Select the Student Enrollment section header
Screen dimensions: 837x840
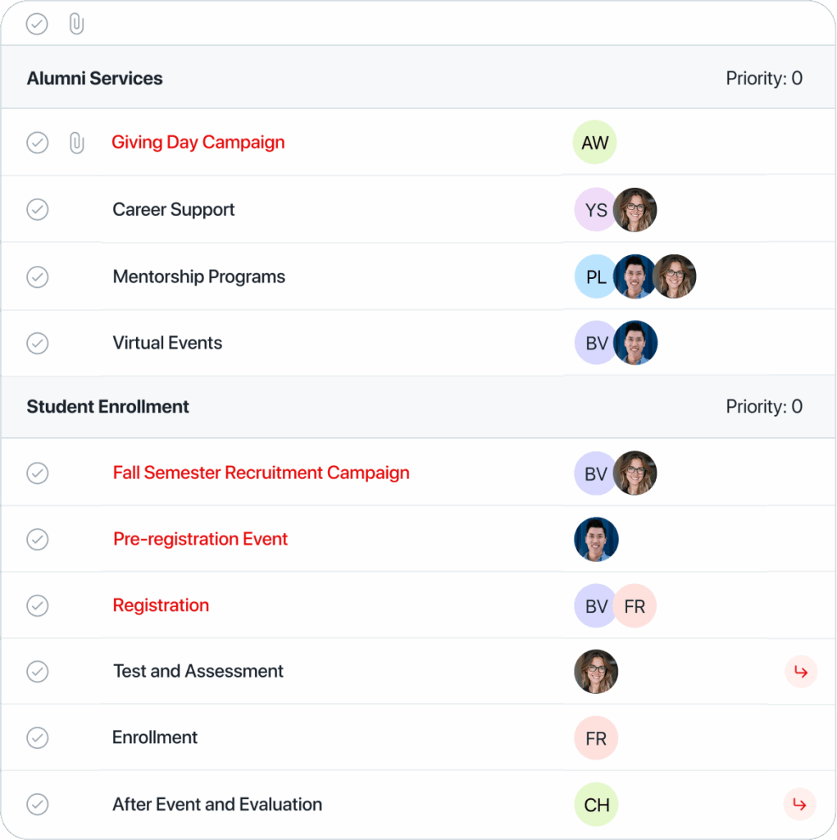tap(107, 406)
